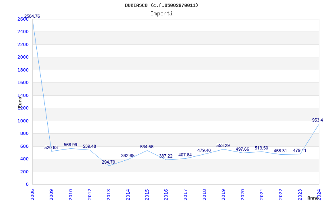The height and width of the screenshot is (202, 323).
Task: Select the 294.79 data label
Action: 108,162
